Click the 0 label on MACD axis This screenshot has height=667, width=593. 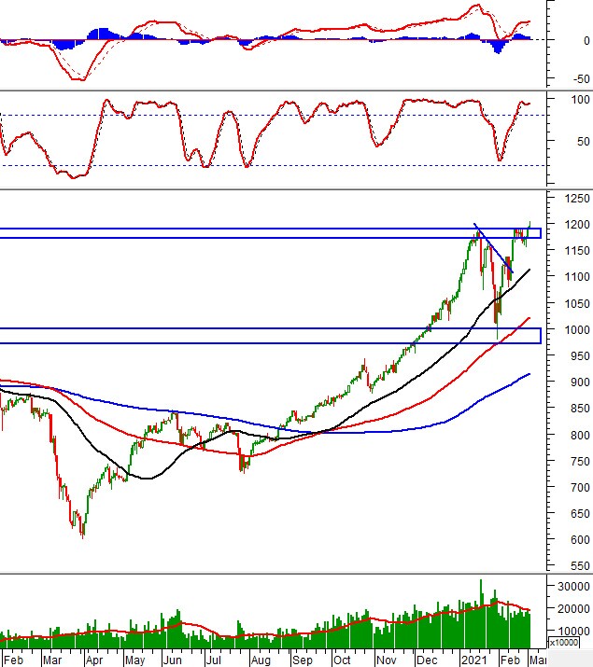coord(586,41)
